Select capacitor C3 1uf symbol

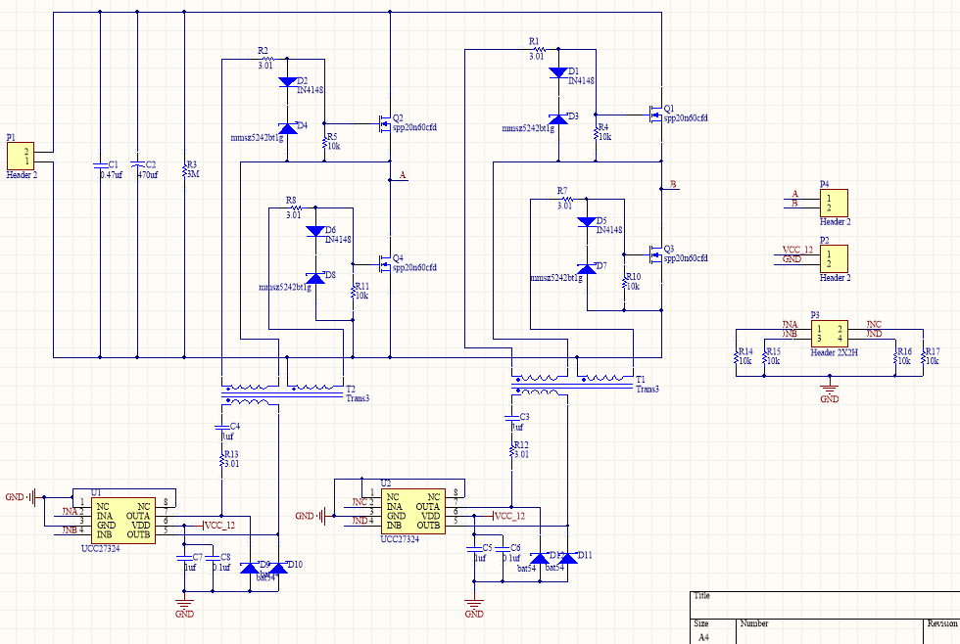[x=511, y=419]
